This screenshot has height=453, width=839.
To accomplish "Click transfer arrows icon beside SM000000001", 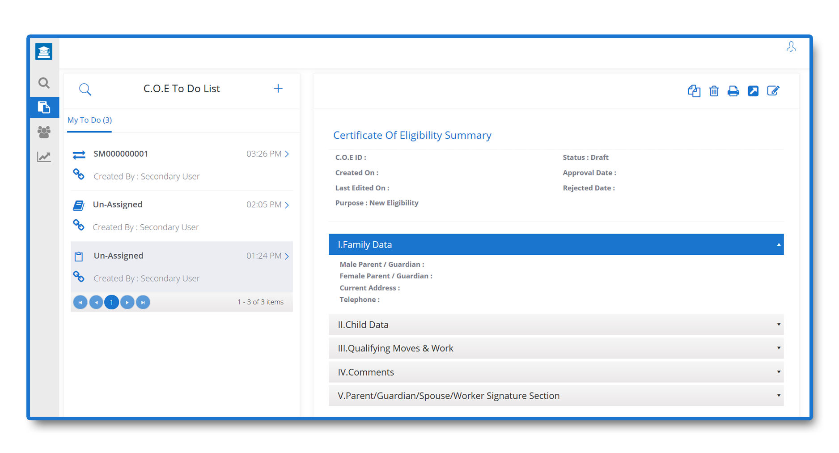I will click(x=79, y=155).
